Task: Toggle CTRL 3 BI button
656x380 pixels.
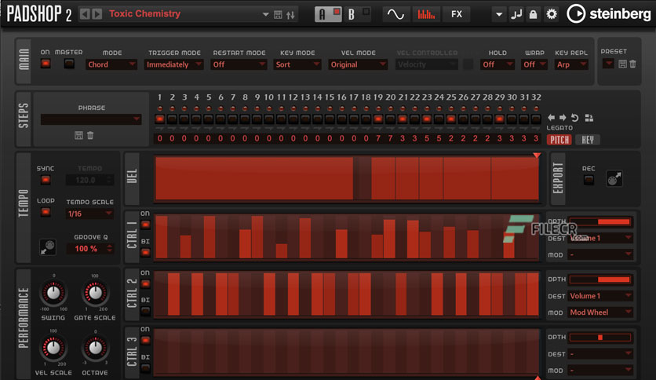Action: (145, 368)
